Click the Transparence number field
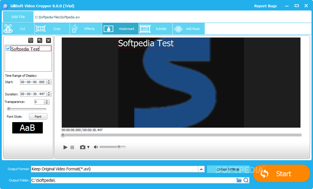The image size is (313, 189). pos(39,102)
